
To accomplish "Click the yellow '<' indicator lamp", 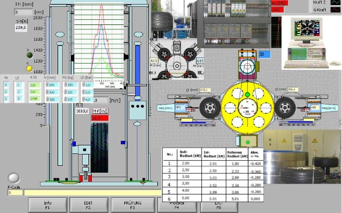I will coord(30,69).
